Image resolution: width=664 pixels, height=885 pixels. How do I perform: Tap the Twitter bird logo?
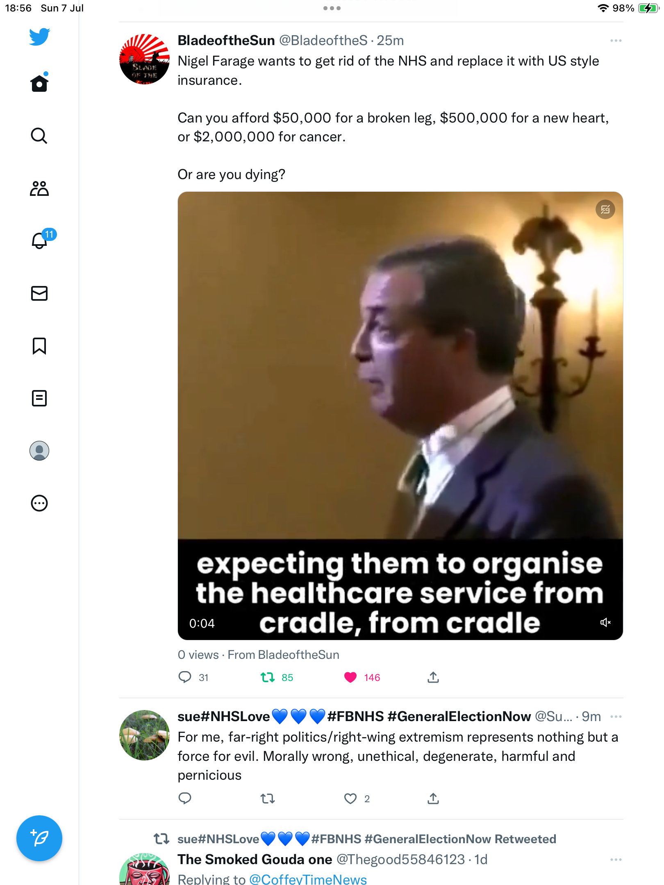(39, 37)
